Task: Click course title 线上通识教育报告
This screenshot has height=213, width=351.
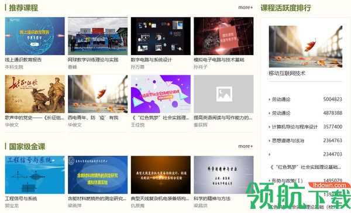Action: click(23, 60)
